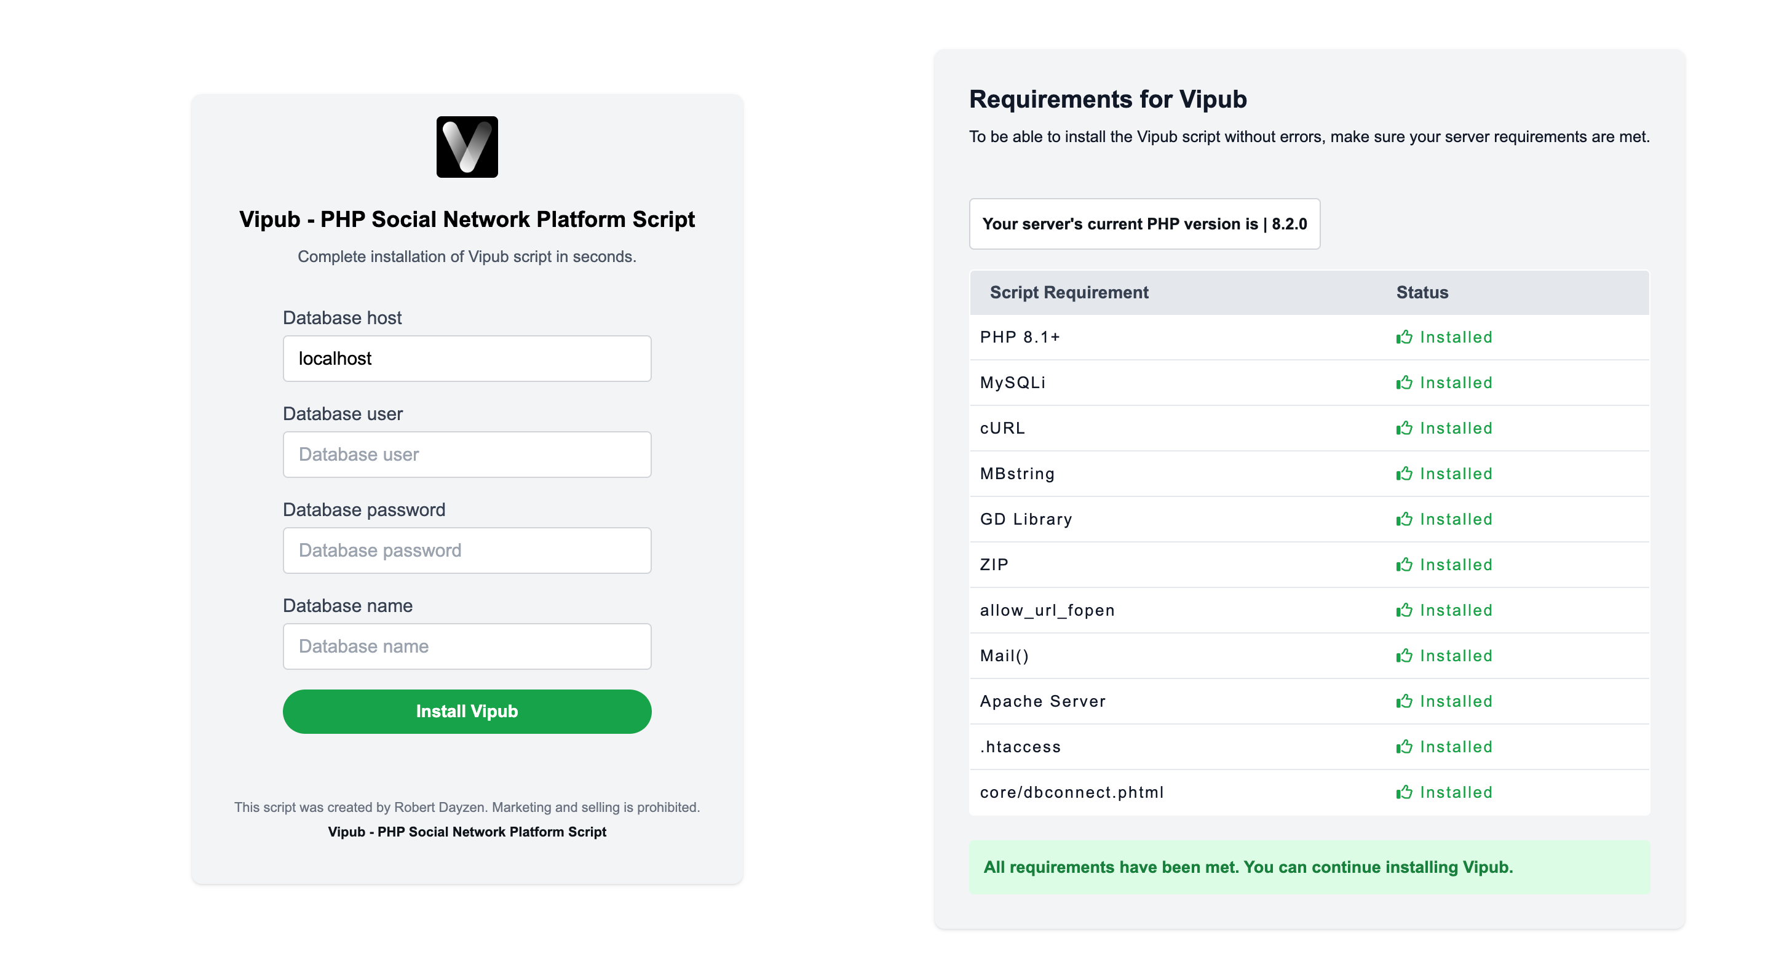The height and width of the screenshot is (978, 1771).
Task: Click thumbs-up icon in cURL row
Action: (x=1404, y=427)
